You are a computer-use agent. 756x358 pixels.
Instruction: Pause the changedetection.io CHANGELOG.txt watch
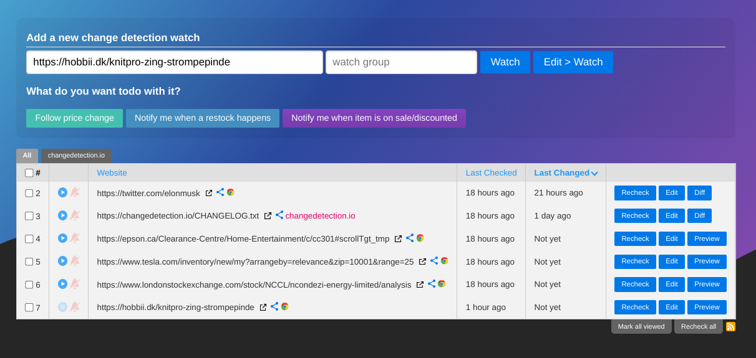pos(62,215)
